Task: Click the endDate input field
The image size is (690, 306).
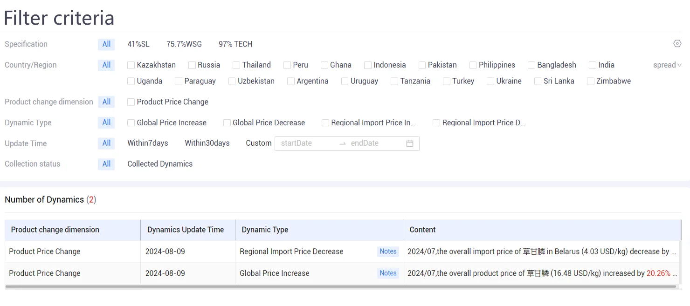Action: 375,143
